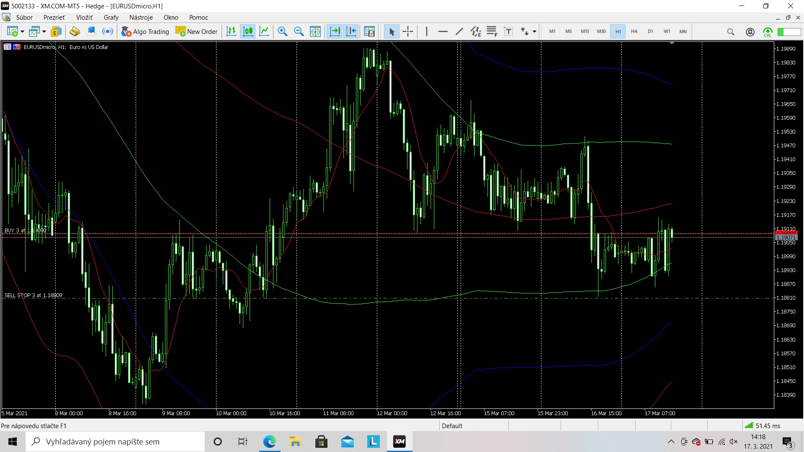Open the chart profiles tool

pos(34,31)
